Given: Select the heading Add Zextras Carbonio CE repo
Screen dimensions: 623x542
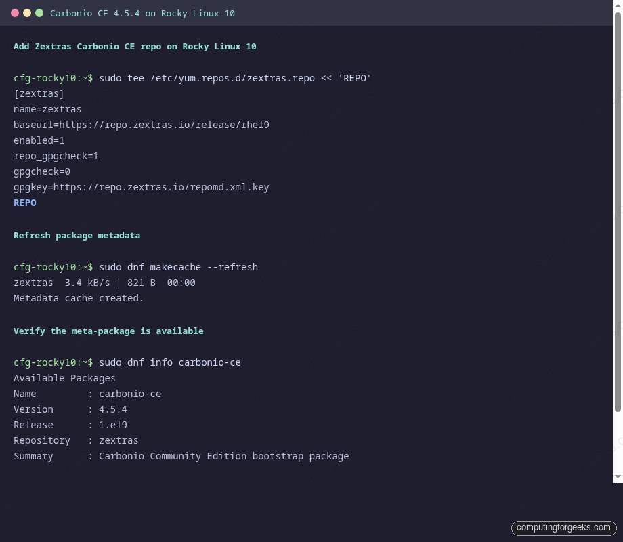Looking at the screenshot, I should pyautogui.click(x=134, y=46).
